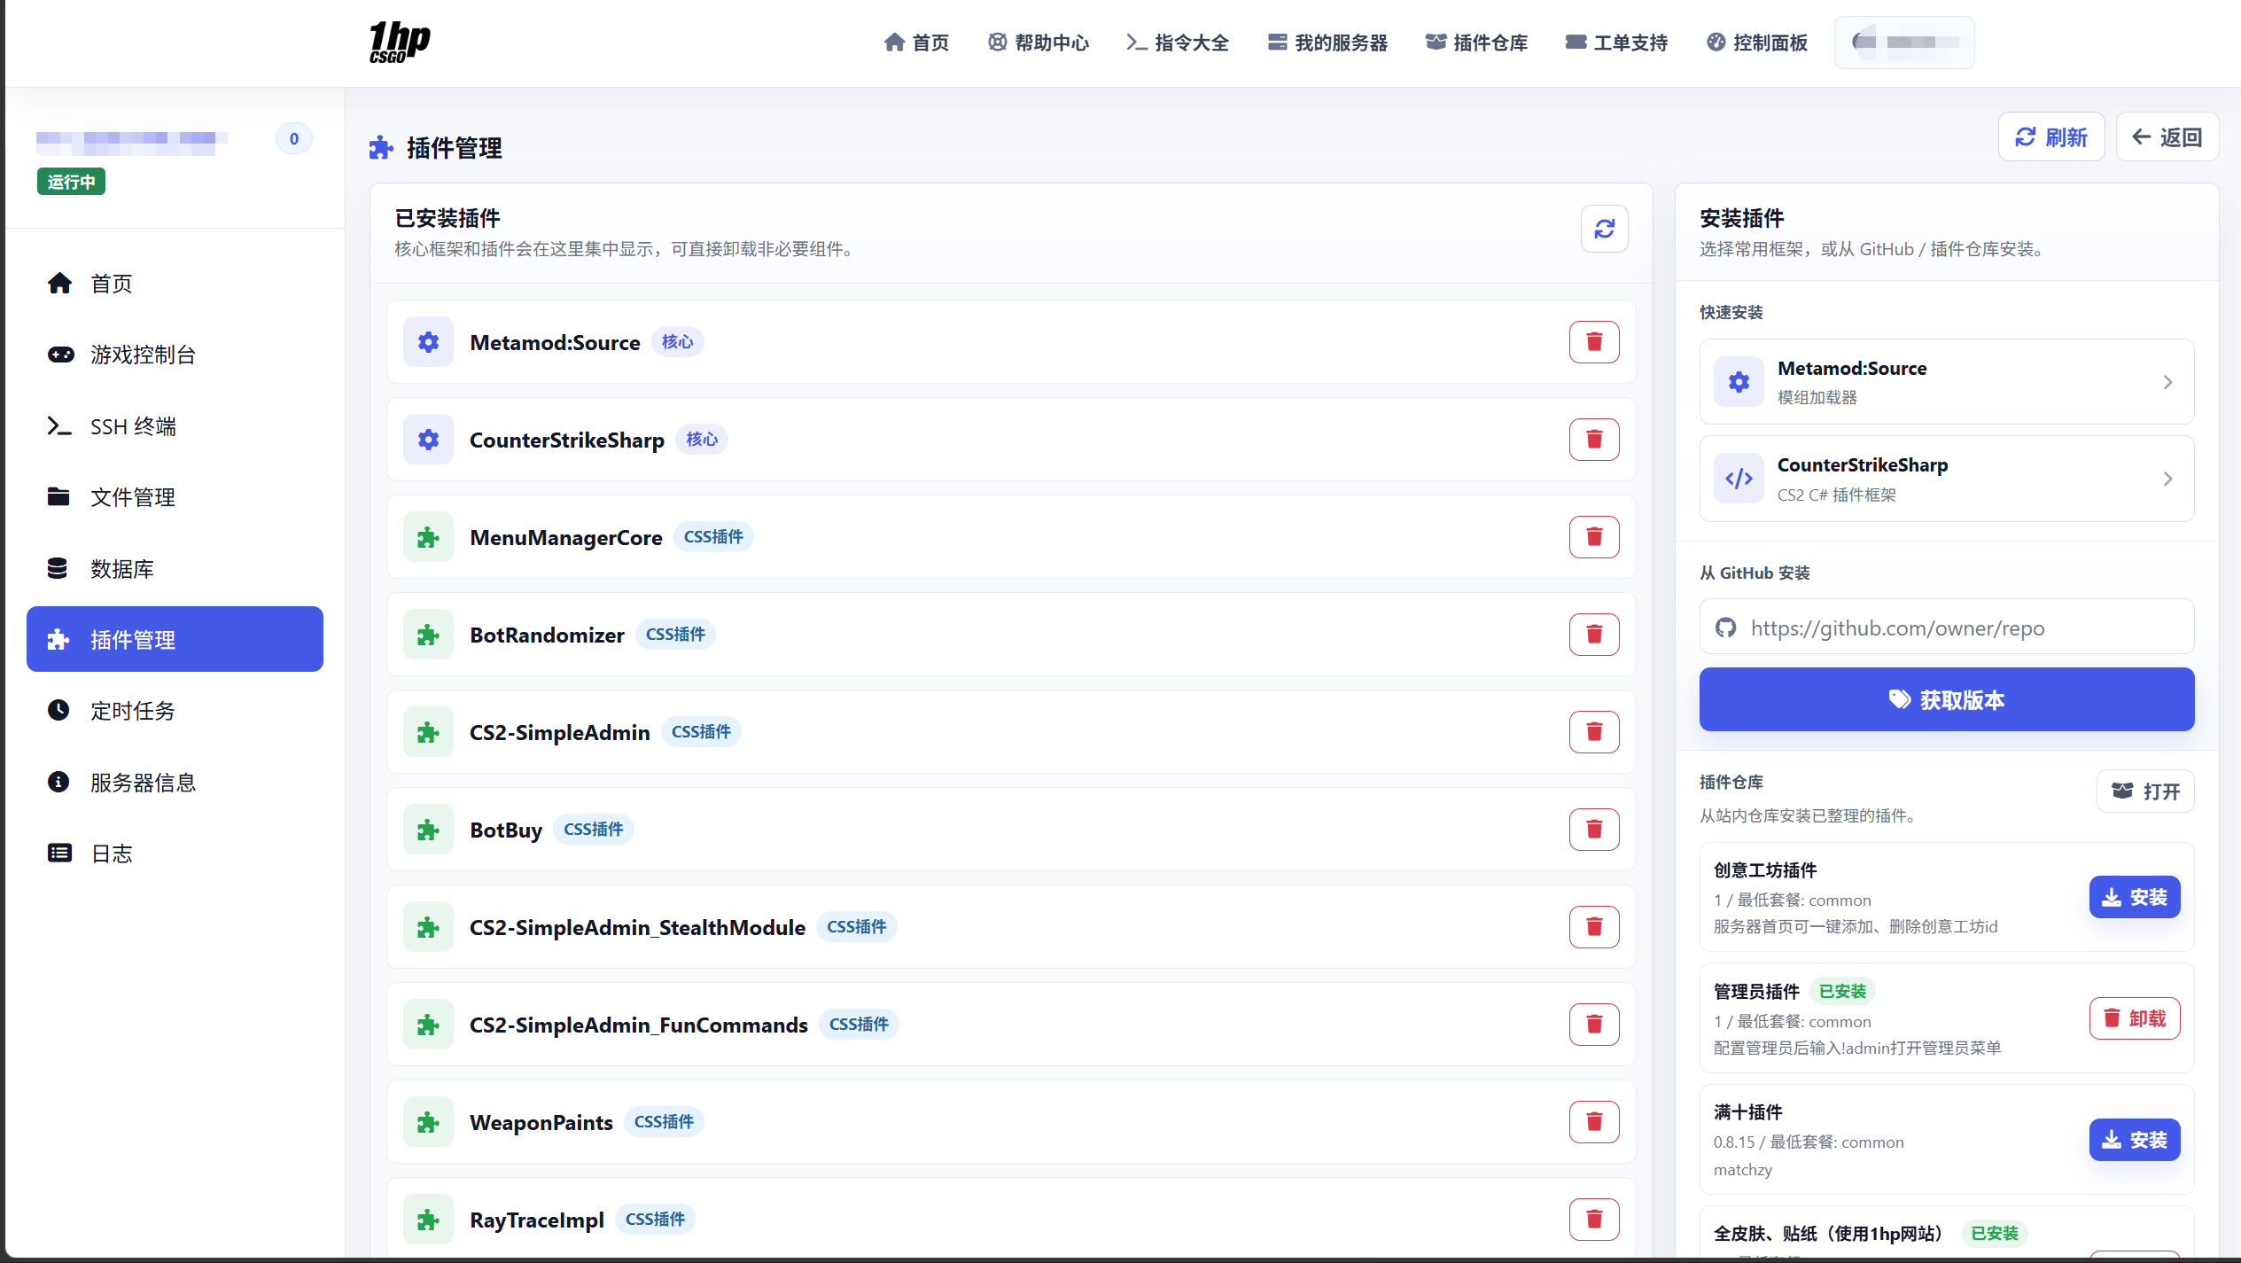
Task: Open the user account menu
Action: click(1904, 43)
